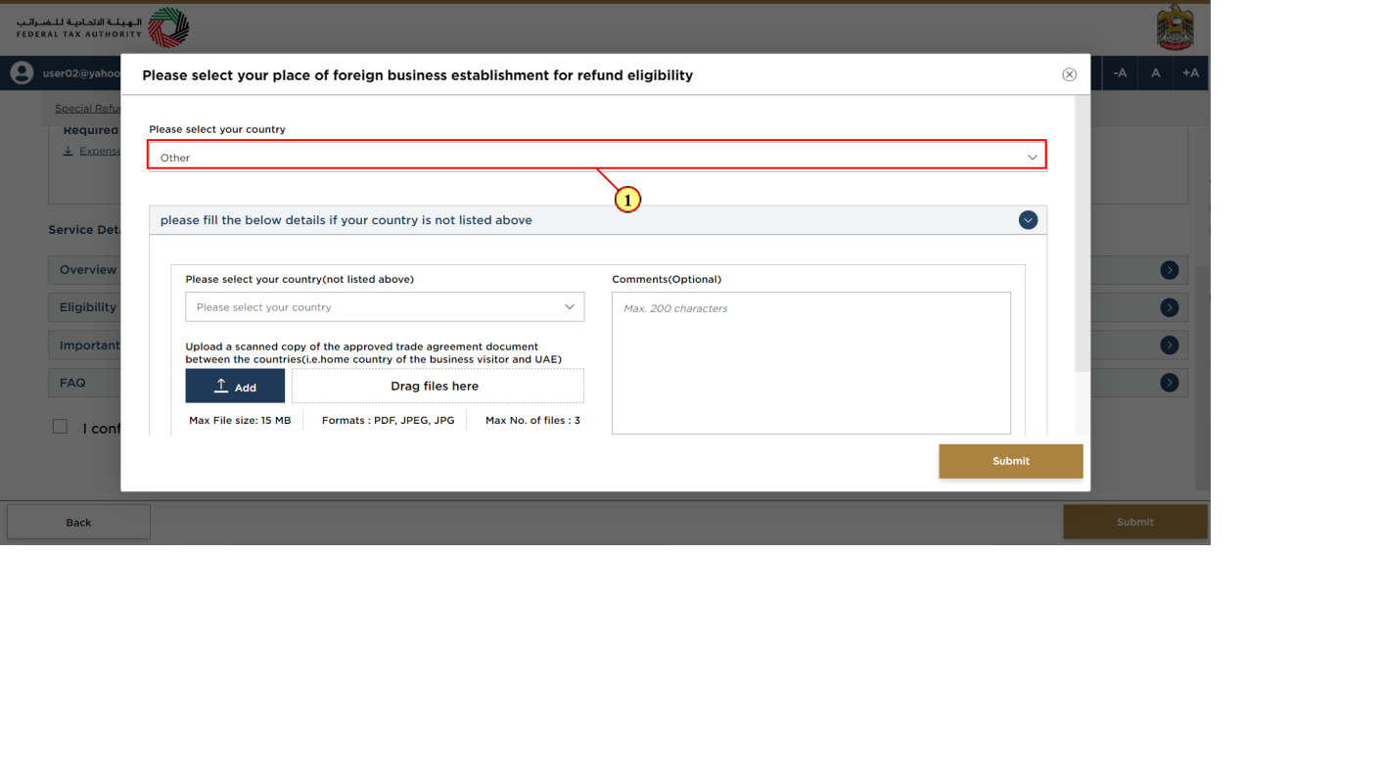Image resolution: width=1384 pixels, height=784 pixels.
Task: Increase font size with +A
Action: [x=1190, y=73]
